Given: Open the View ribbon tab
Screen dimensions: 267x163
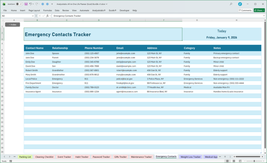Looking at the screenshot, I should [x=74, y=10].
